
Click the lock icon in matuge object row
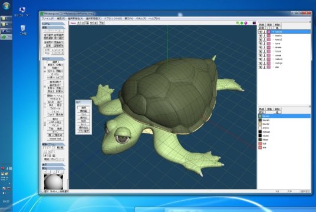click(265, 63)
